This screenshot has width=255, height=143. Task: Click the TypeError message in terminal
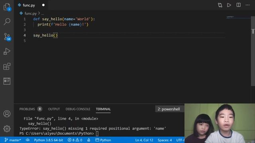pos(93,129)
